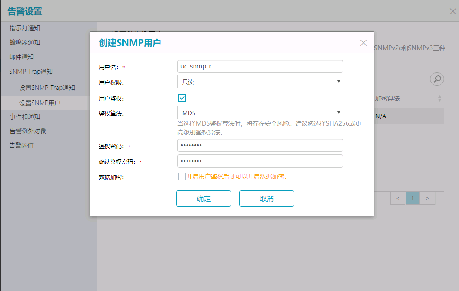Go to 邮件通知 section
This screenshot has height=291, width=459.
22,57
